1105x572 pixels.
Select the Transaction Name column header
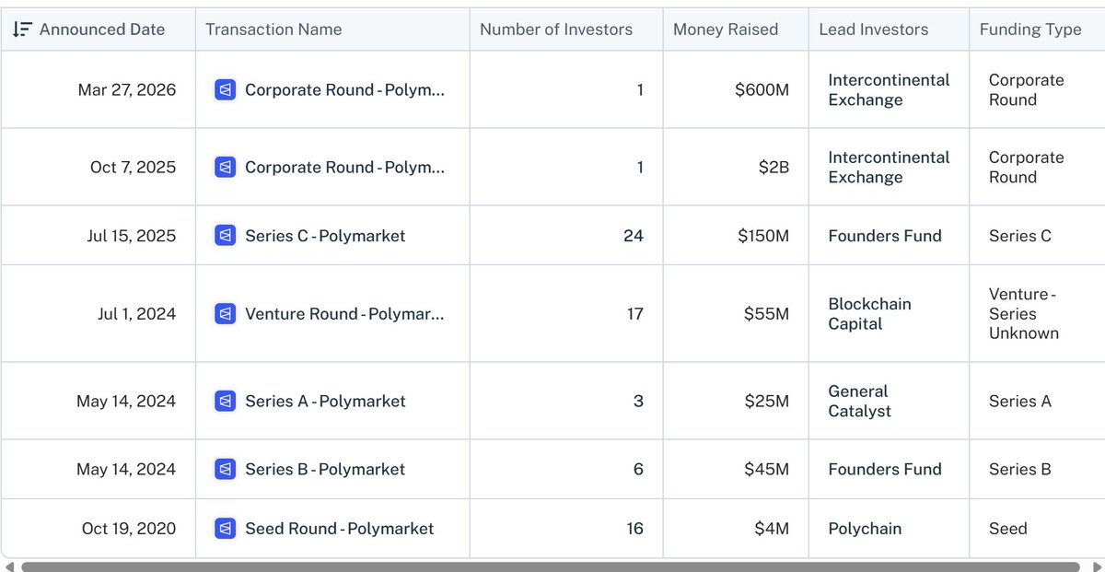pyautogui.click(x=273, y=29)
